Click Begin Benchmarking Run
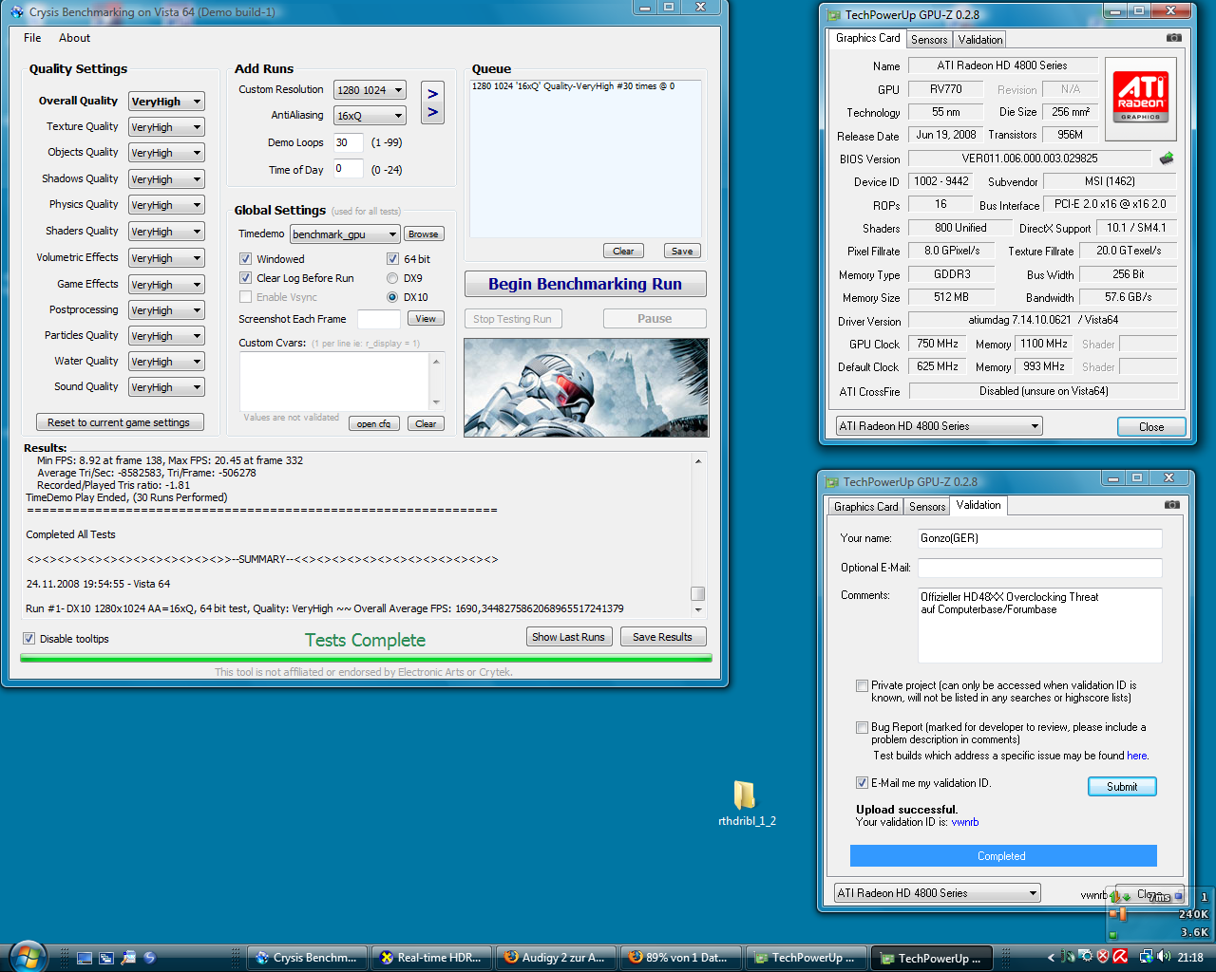This screenshot has width=1216, height=972. coord(585,284)
